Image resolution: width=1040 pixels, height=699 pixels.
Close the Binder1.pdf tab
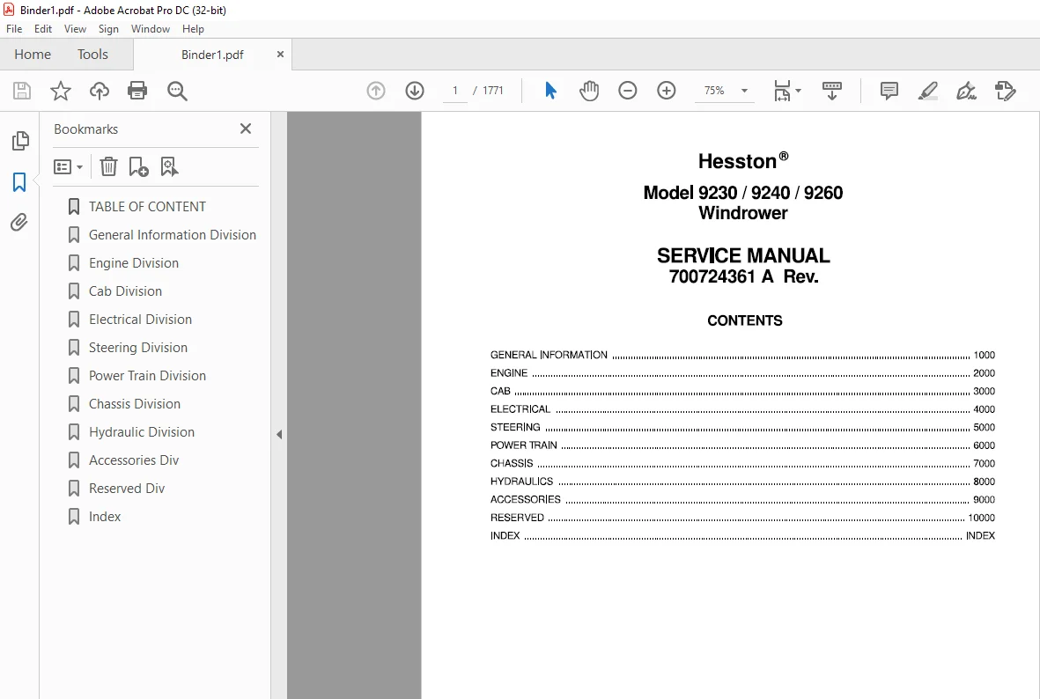point(280,55)
